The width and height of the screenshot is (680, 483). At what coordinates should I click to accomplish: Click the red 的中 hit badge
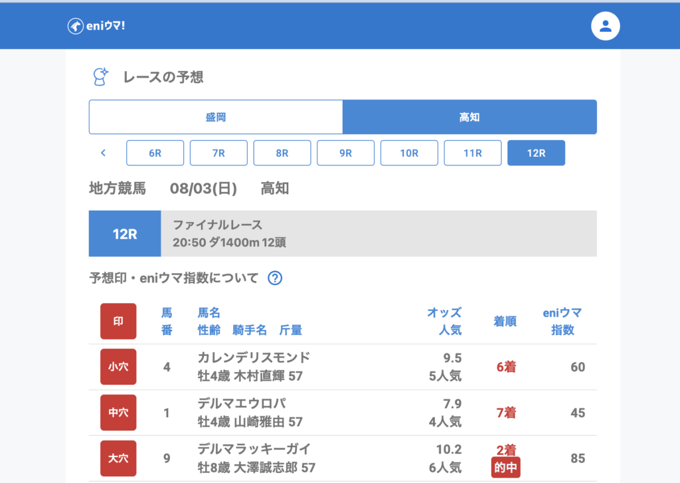coord(505,468)
